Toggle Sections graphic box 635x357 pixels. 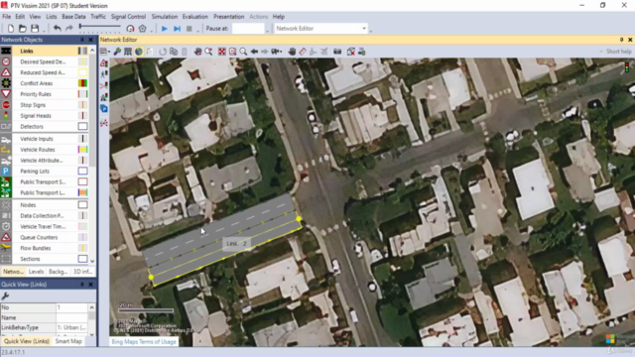click(82, 259)
